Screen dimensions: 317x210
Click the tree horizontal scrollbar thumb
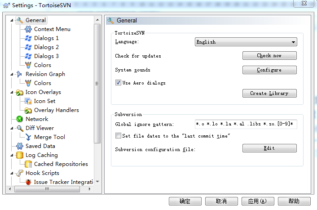click(x=47, y=189)
